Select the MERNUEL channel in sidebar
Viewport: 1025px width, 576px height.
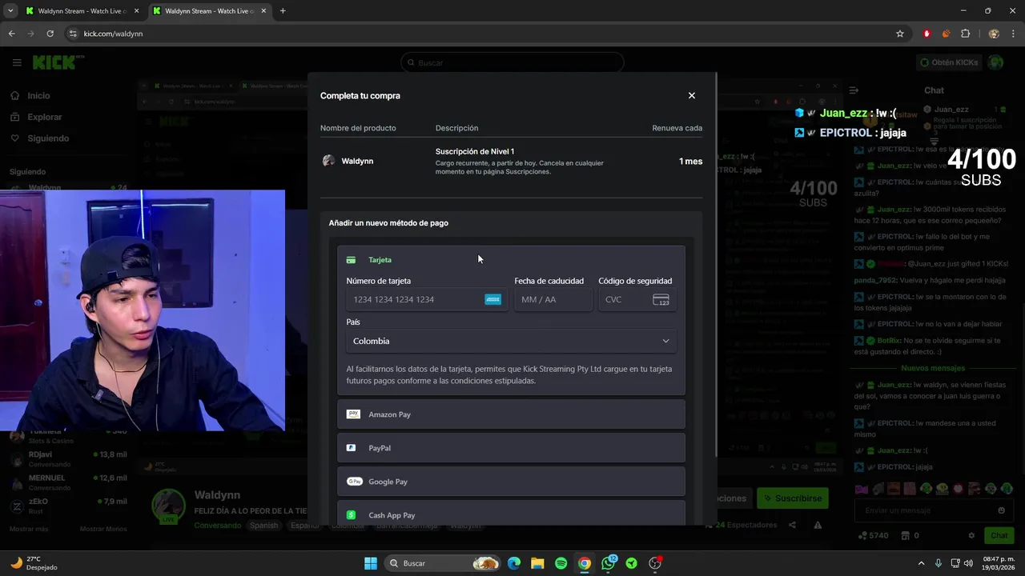[68, 482]
